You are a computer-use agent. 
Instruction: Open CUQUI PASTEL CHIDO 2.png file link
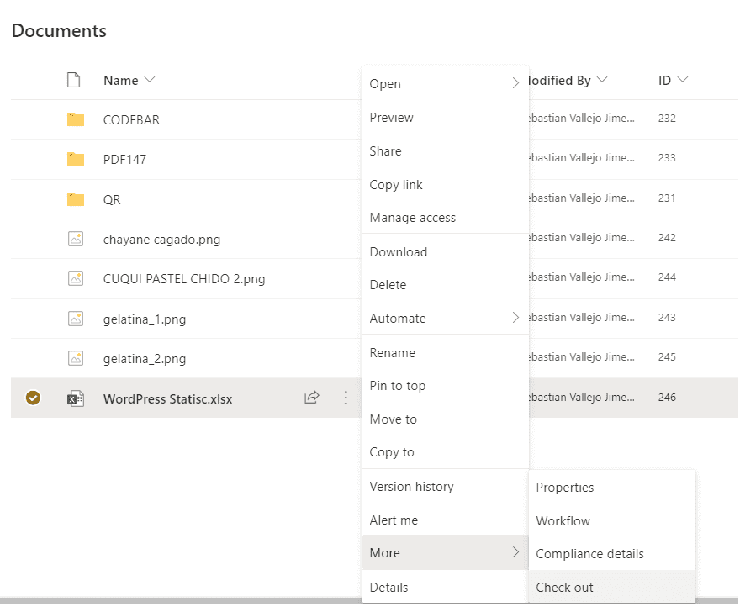(x=184, y=279)
